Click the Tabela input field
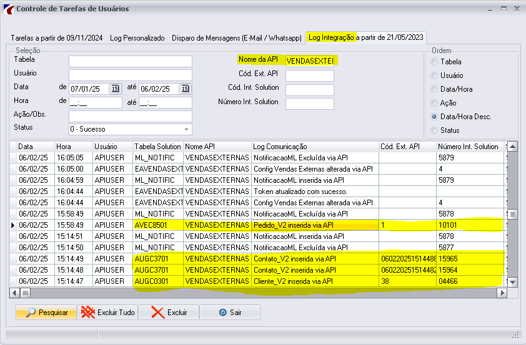 click(131, 61)
